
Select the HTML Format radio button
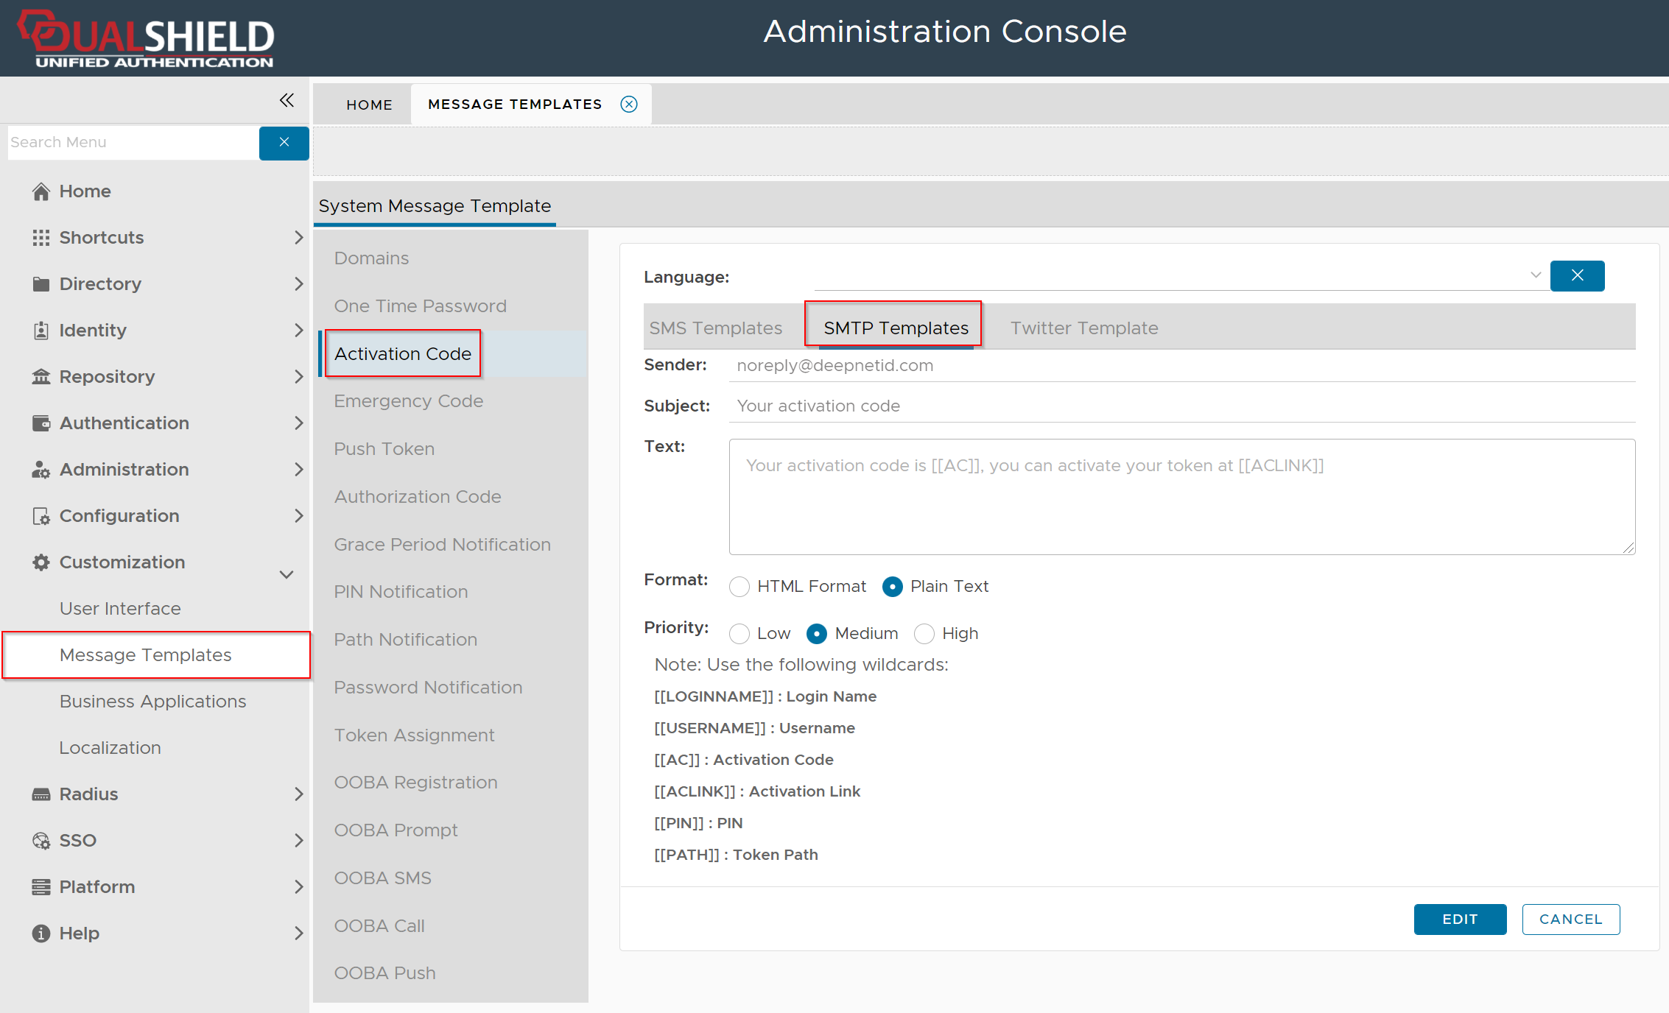(x=739, y=587)
